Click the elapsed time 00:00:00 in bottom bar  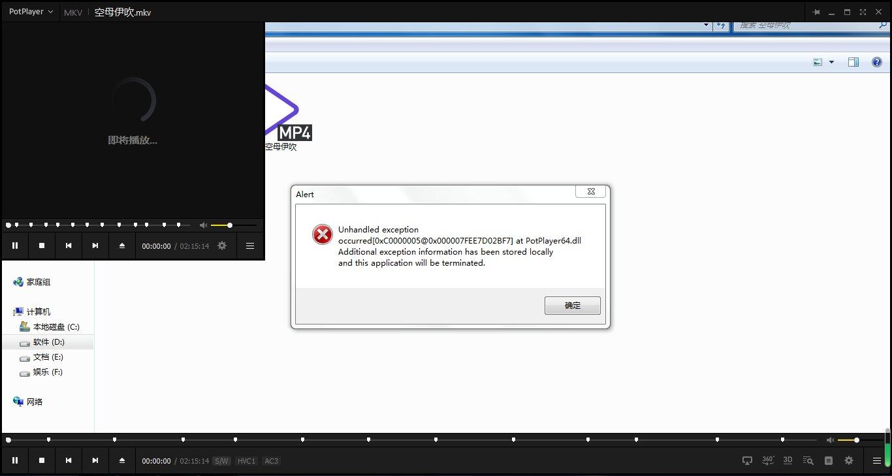(x=157, y=461)
